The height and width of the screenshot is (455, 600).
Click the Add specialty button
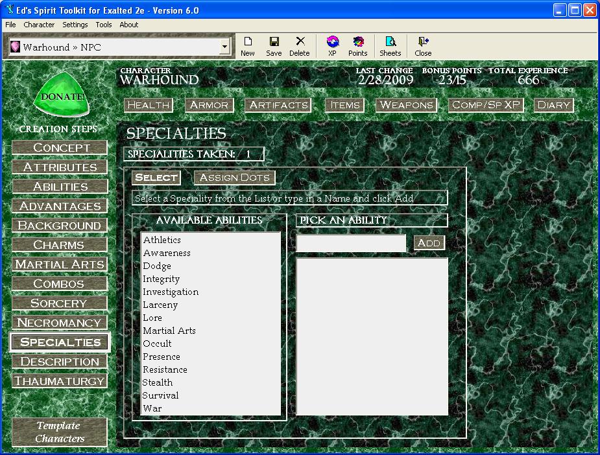tap(429, 243)
